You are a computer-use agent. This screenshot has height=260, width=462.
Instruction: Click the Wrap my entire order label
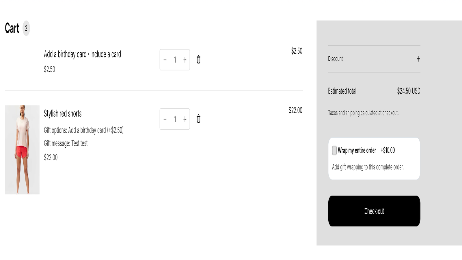(357, 151)
